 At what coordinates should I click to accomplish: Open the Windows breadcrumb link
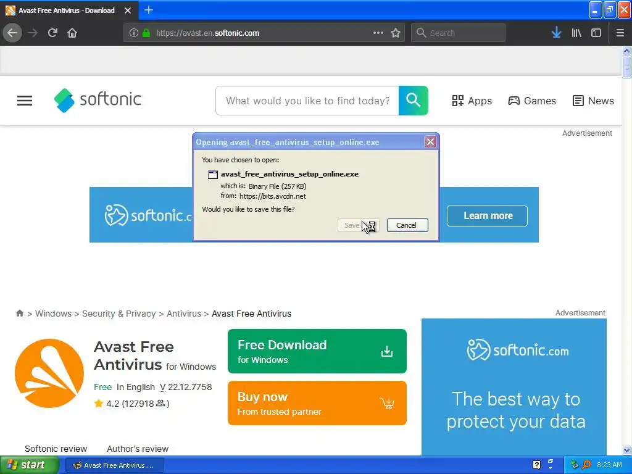pyautogui.click(x=53, y=314)
